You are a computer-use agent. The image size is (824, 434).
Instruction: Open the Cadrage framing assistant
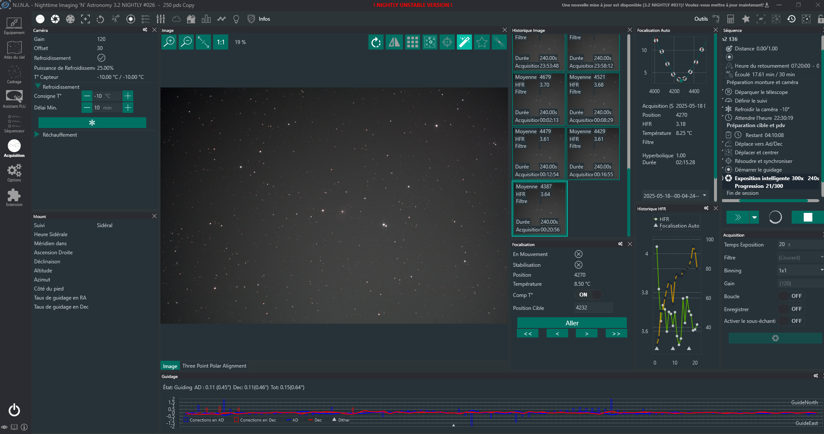(x=14, y=75)
